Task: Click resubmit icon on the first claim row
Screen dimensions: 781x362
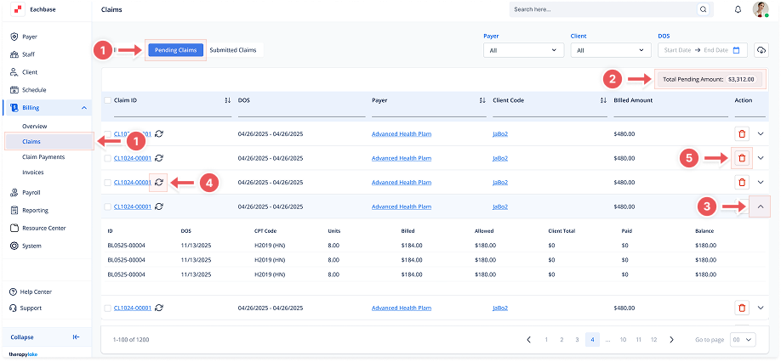Action: click(159, 134)
